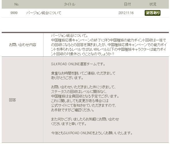Viewport: 170px width, 144px height.
Task: Click the date 2012.11.16
Action: 126,13
